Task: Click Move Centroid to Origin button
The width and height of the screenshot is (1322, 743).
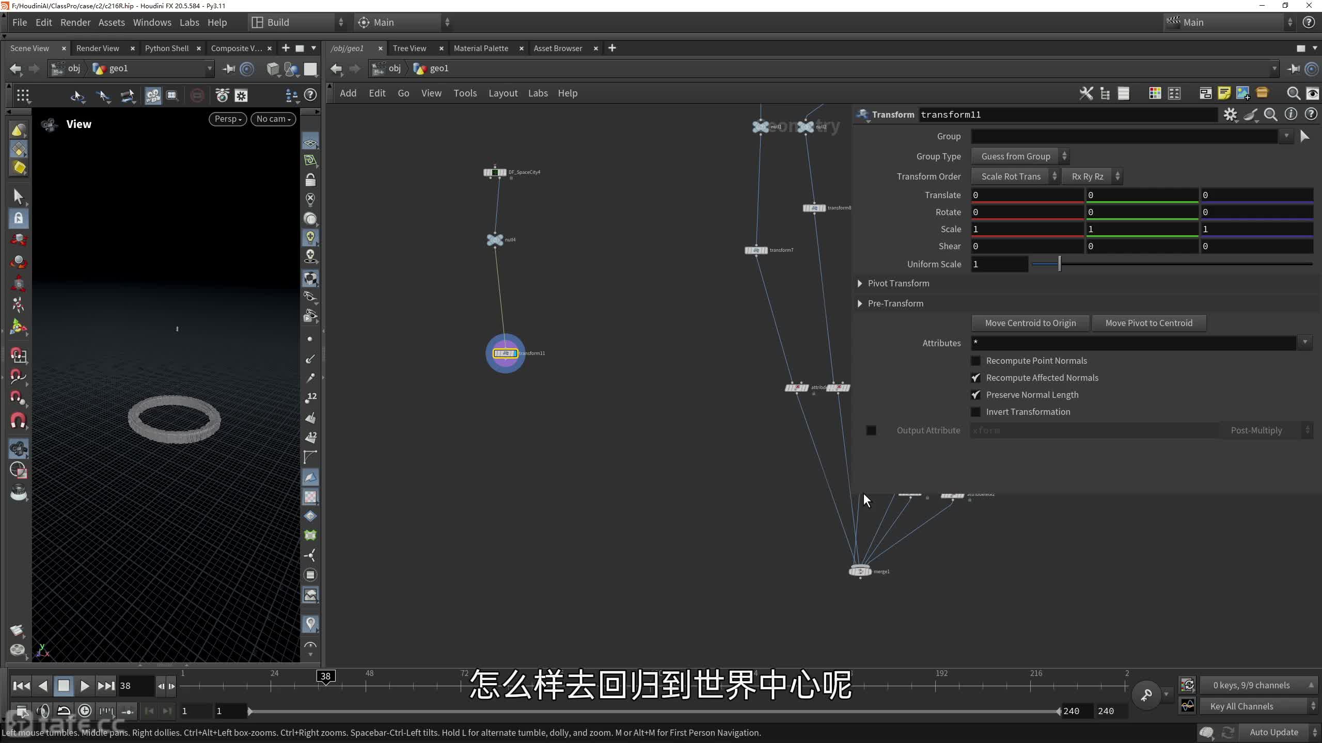Action: [1030, 323]
